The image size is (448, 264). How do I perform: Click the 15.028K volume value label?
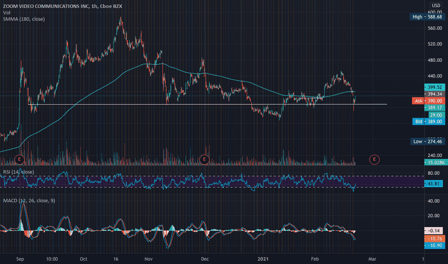tap(436, 162)
